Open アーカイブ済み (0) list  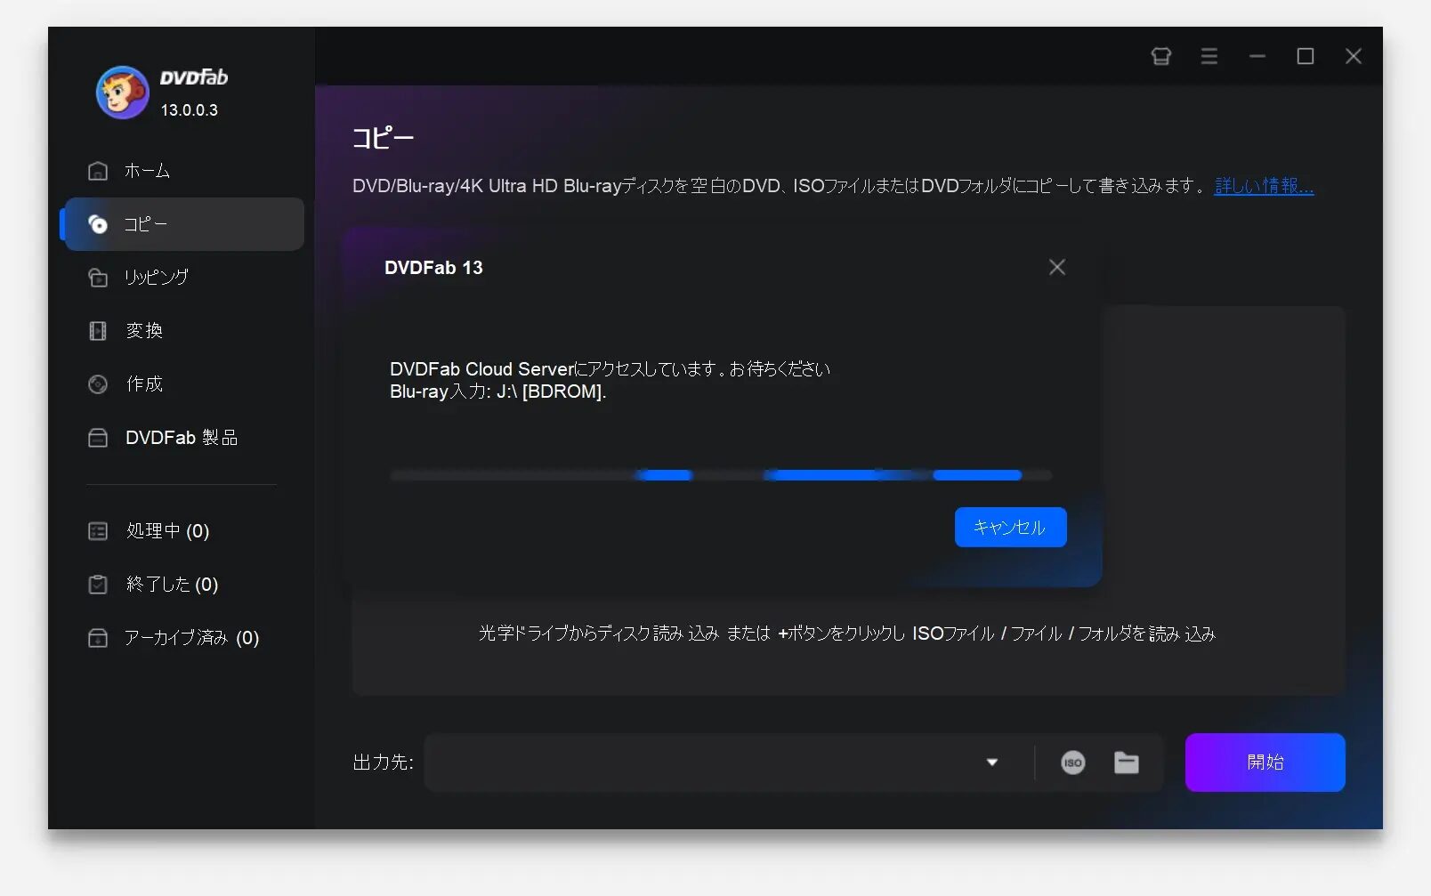(x=191, y=638)
